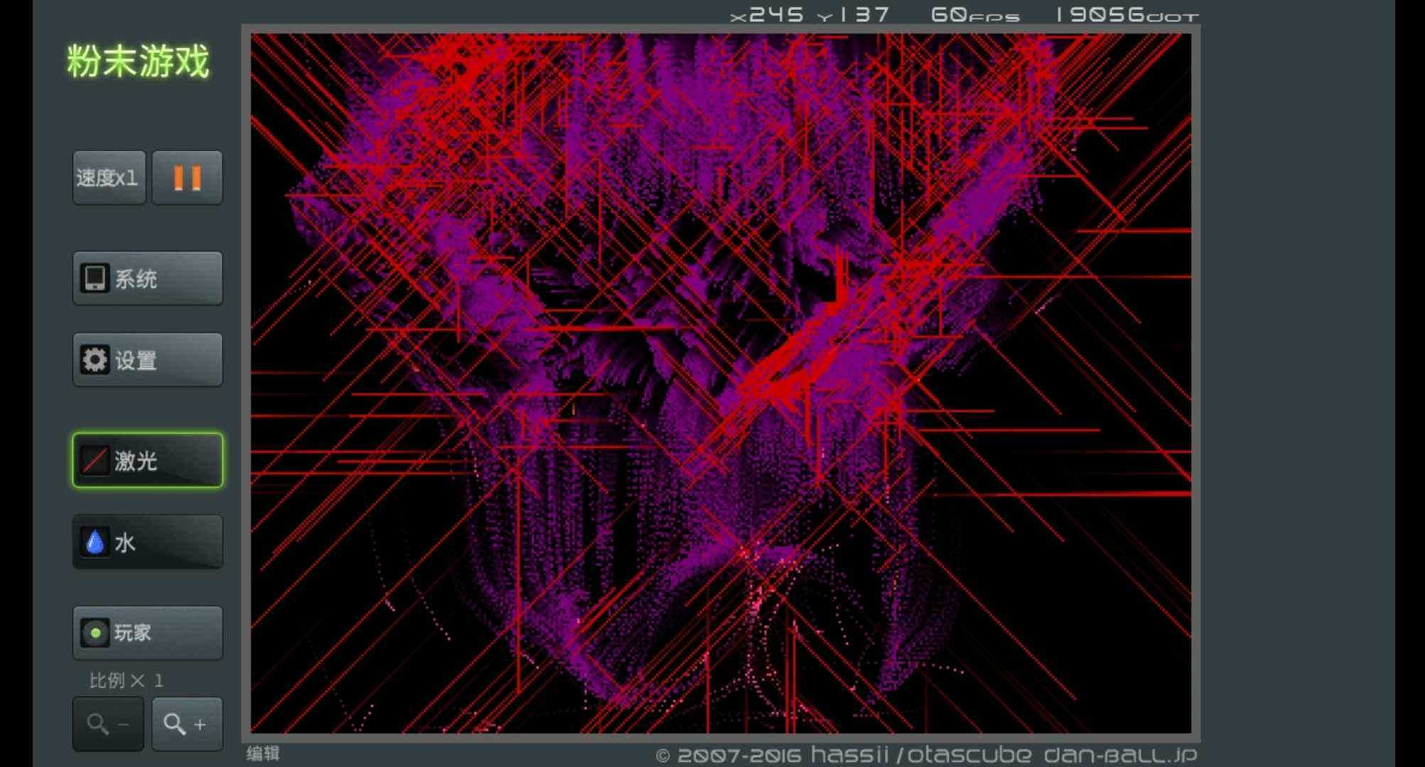Click the 19056 dot counter readout

[x=1127, y=15]
